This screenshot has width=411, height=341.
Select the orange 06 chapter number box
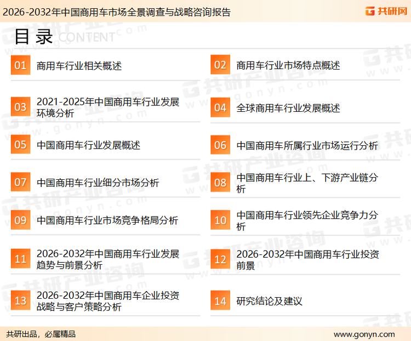point(220,145)
